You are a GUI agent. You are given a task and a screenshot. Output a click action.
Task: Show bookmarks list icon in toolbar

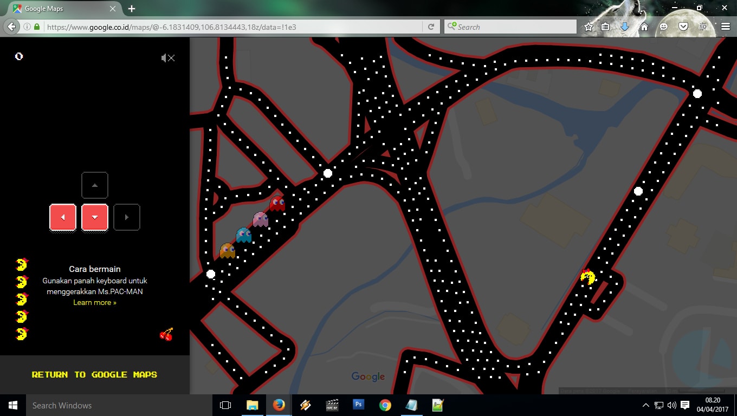click(606, 27)
